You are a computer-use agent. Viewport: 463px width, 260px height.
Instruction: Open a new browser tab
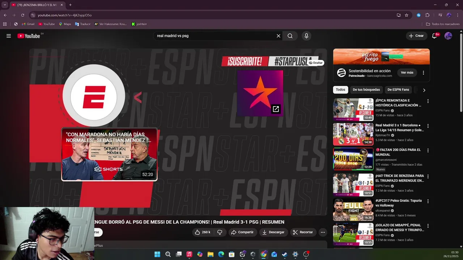click(x=70, y=5)
